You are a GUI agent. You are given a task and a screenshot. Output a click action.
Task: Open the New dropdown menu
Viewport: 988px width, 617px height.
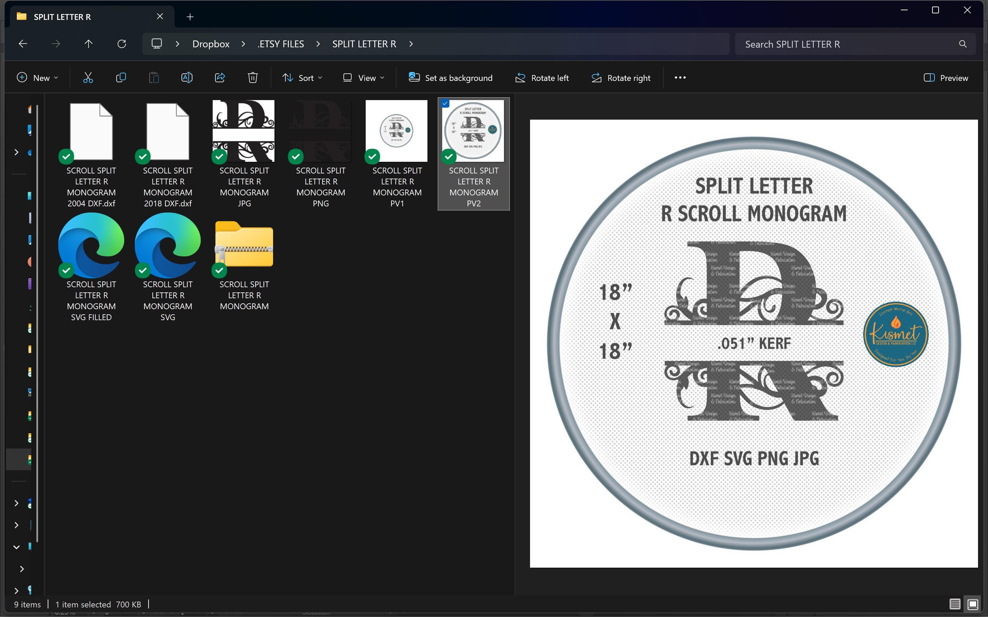coord(37,77)
